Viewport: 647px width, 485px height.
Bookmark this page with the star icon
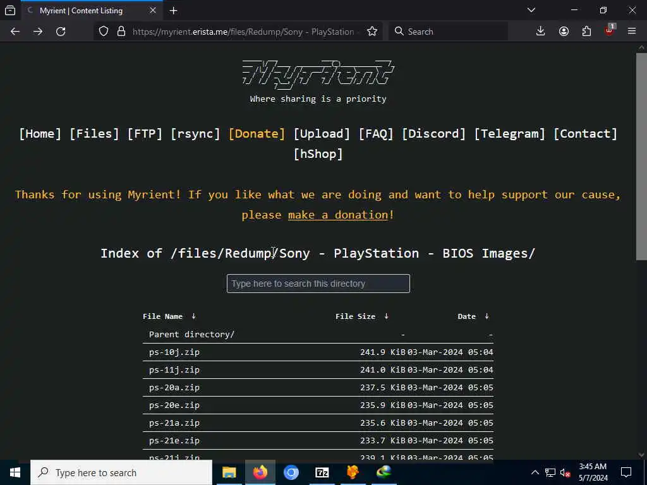(x=372, y=32)
